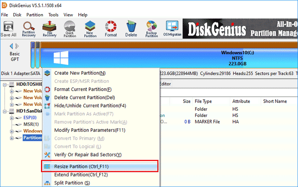Viewport: 298px width, 187px height.
Task: Open the Backup Partition tool
Action: point(152,29)
